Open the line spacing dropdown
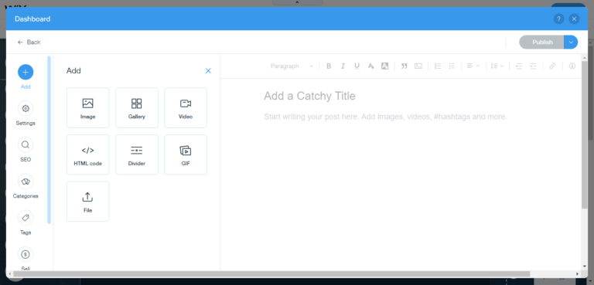This screenshot has height=285, width=594. pyautogui.click(x=497, y=66)
